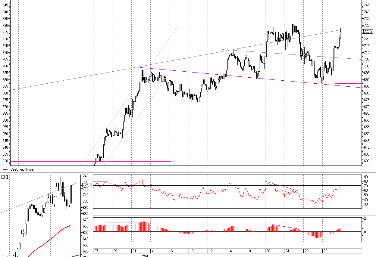Click the 725,2 price tag on main chart axis

click(x=368, y=31)
